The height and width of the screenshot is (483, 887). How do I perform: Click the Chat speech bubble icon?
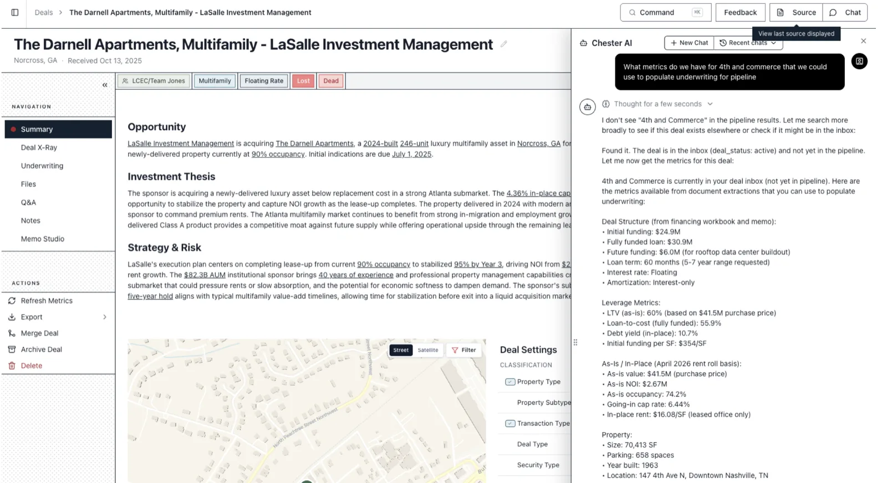833,12
